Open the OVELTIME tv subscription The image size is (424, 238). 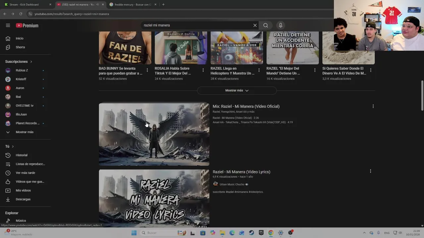tap(25, 106)
